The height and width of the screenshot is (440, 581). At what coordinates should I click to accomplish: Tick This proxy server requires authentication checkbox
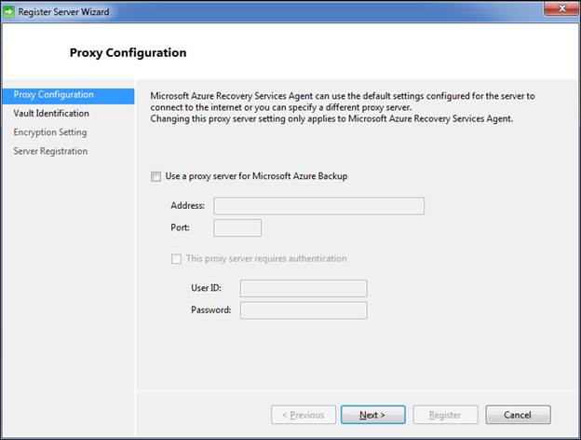tap(176, 258)
